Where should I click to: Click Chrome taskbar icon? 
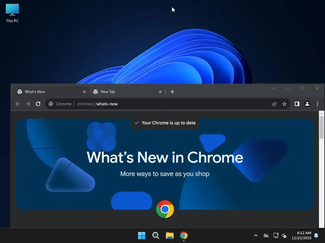tap(184, 235)
